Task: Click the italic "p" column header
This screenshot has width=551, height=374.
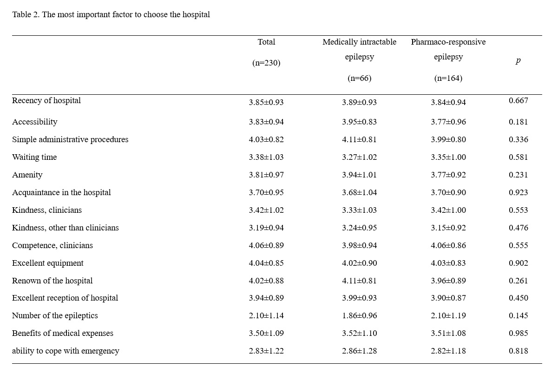Action: click(518, 60)
